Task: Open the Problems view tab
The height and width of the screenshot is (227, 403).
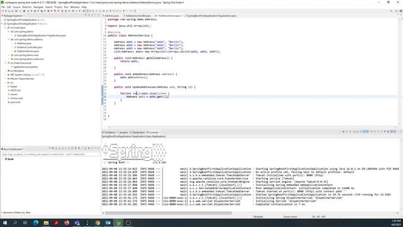Action: pos(110,132)
